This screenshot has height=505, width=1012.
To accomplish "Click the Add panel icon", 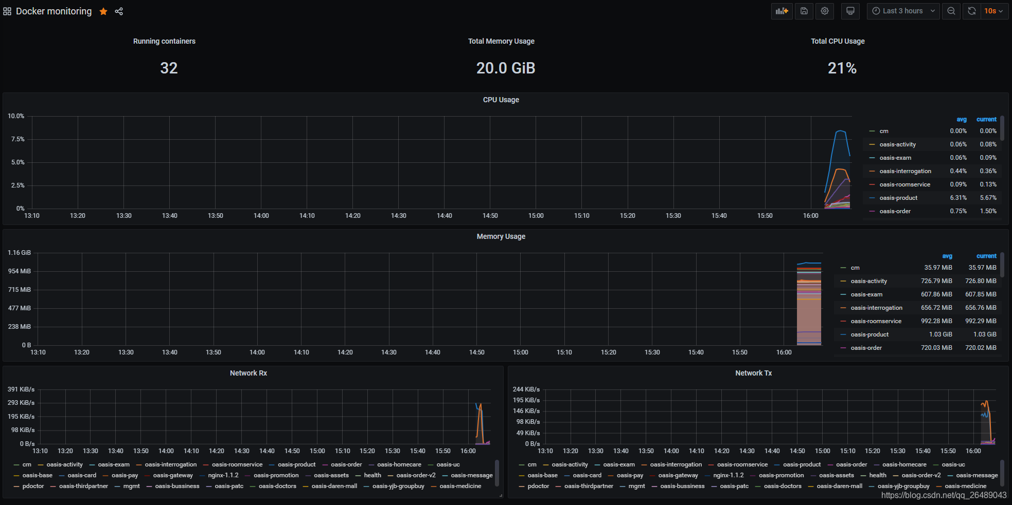I will point(782,11).
